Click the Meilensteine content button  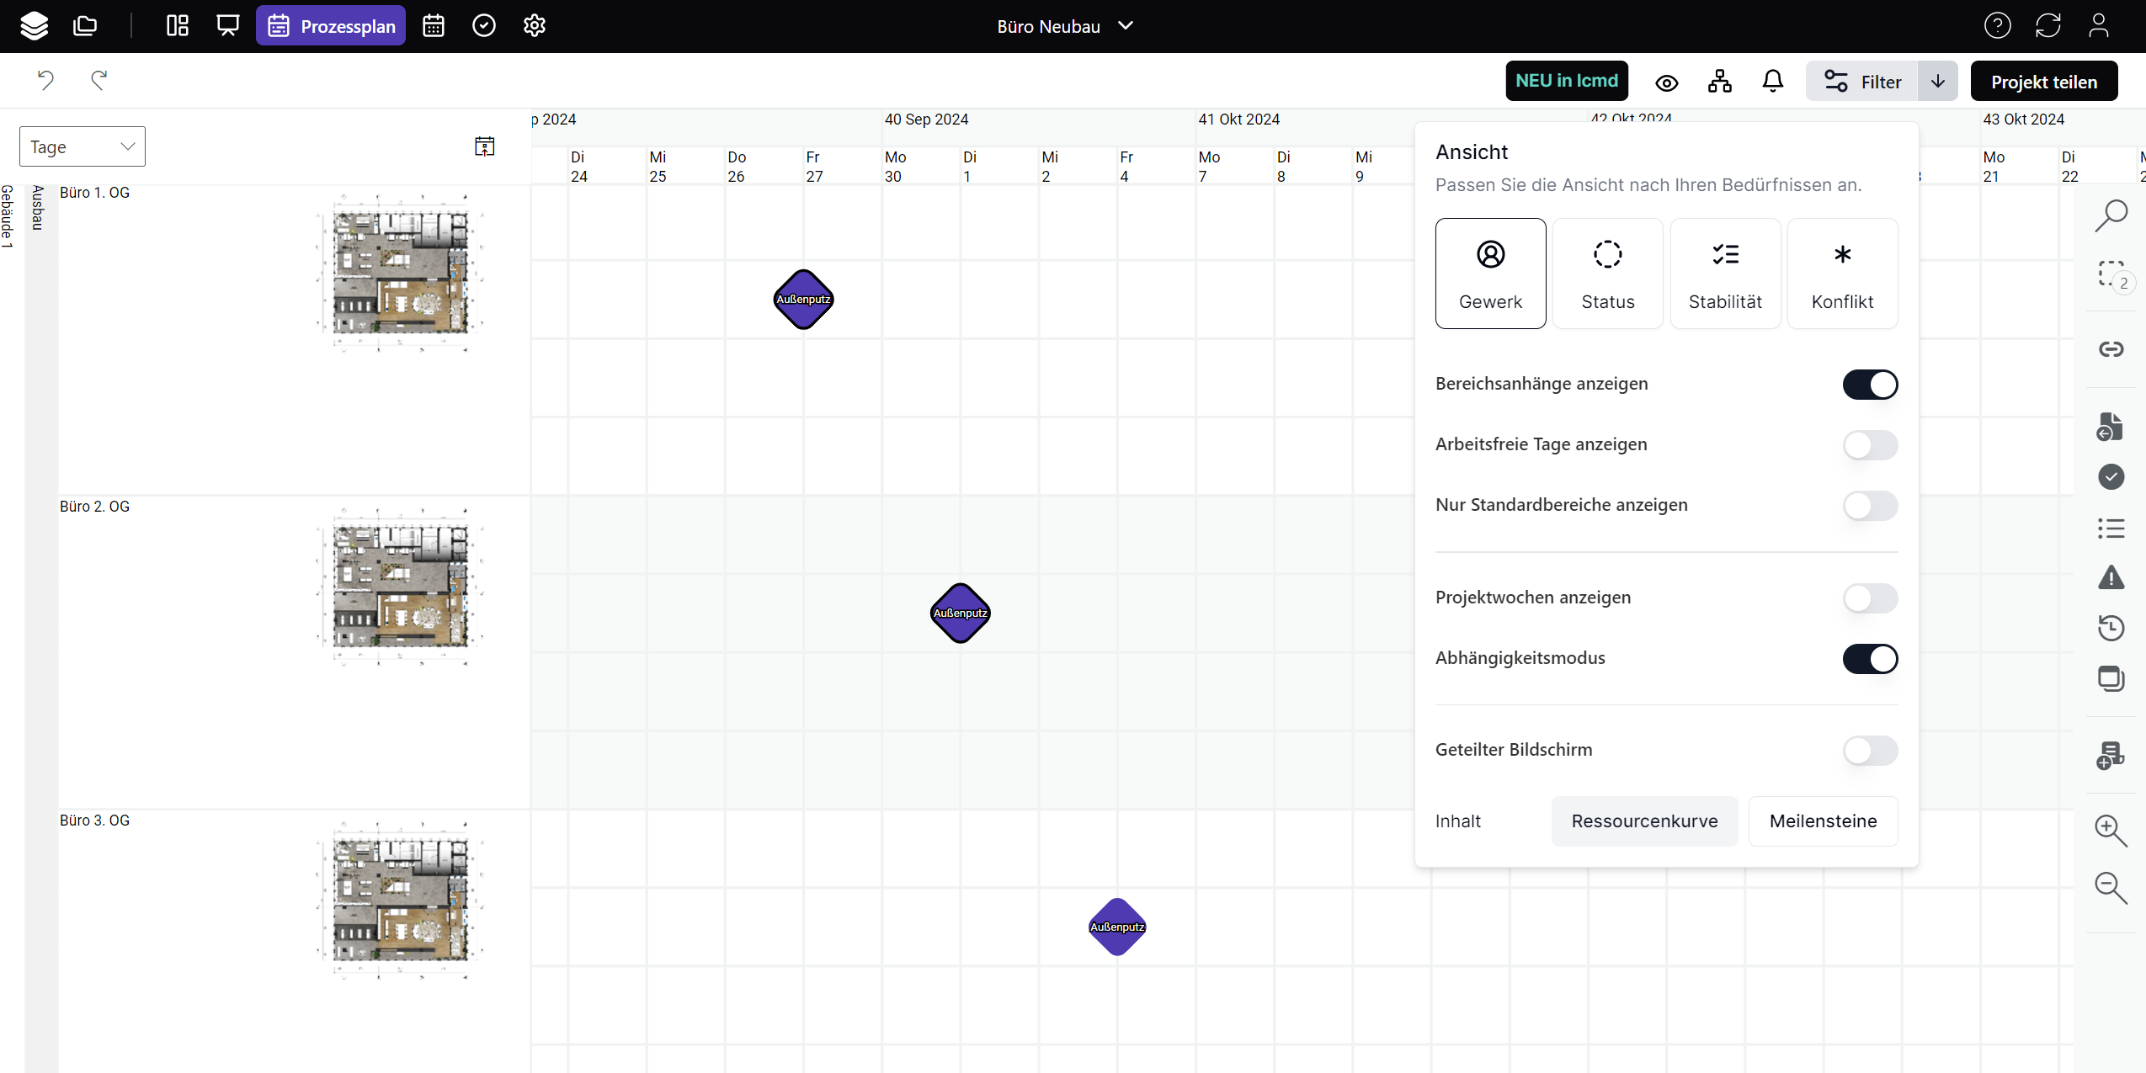[x=1822, y=821]
